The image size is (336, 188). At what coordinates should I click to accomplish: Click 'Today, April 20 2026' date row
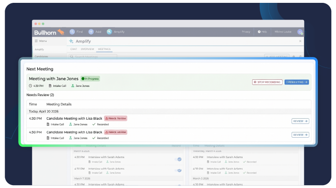169,112
